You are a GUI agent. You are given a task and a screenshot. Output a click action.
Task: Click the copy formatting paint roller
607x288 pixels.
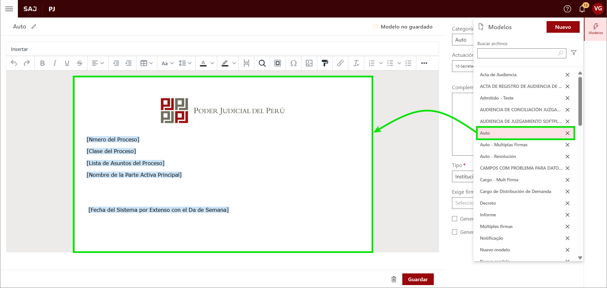coord(325,63)
